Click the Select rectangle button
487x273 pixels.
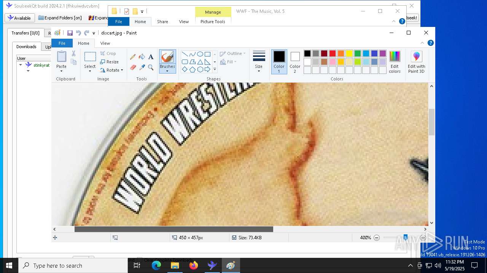[90, 57]
